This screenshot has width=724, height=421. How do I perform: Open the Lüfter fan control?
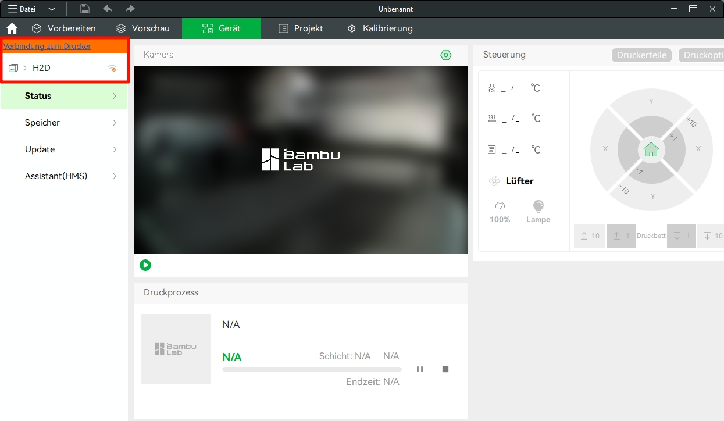[512, 181]
